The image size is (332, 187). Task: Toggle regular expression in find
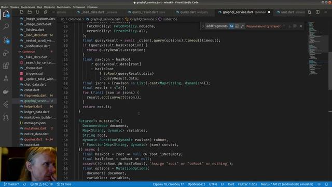coord(242,26)
